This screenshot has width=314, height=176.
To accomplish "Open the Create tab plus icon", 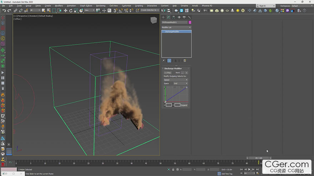I will pos(163,17).
